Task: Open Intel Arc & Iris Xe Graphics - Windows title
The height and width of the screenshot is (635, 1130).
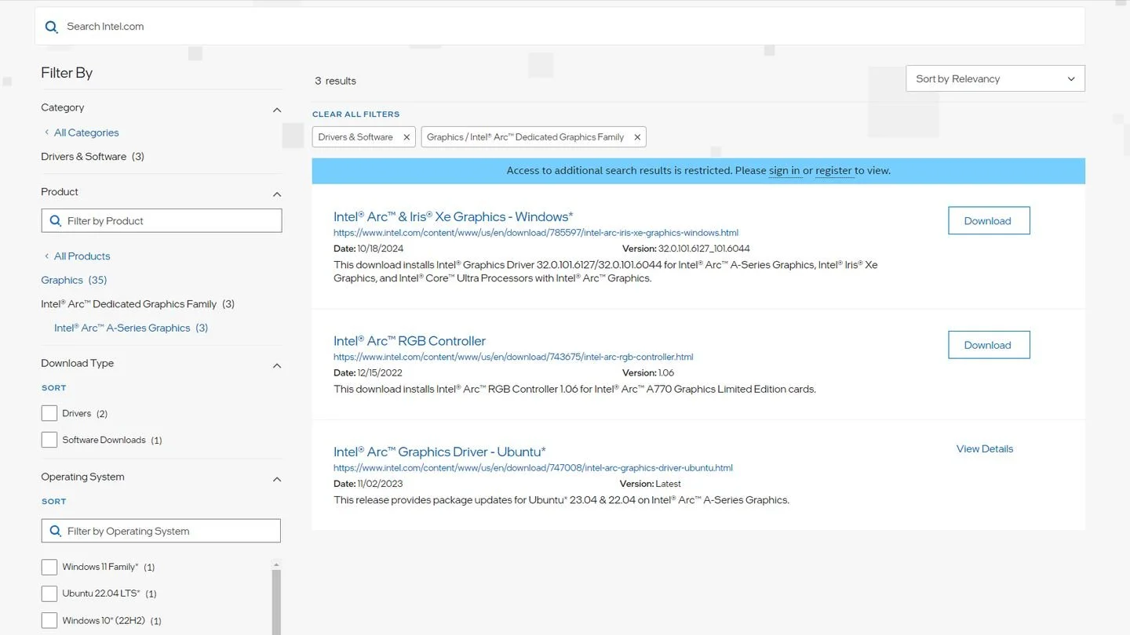Action: 454,217
